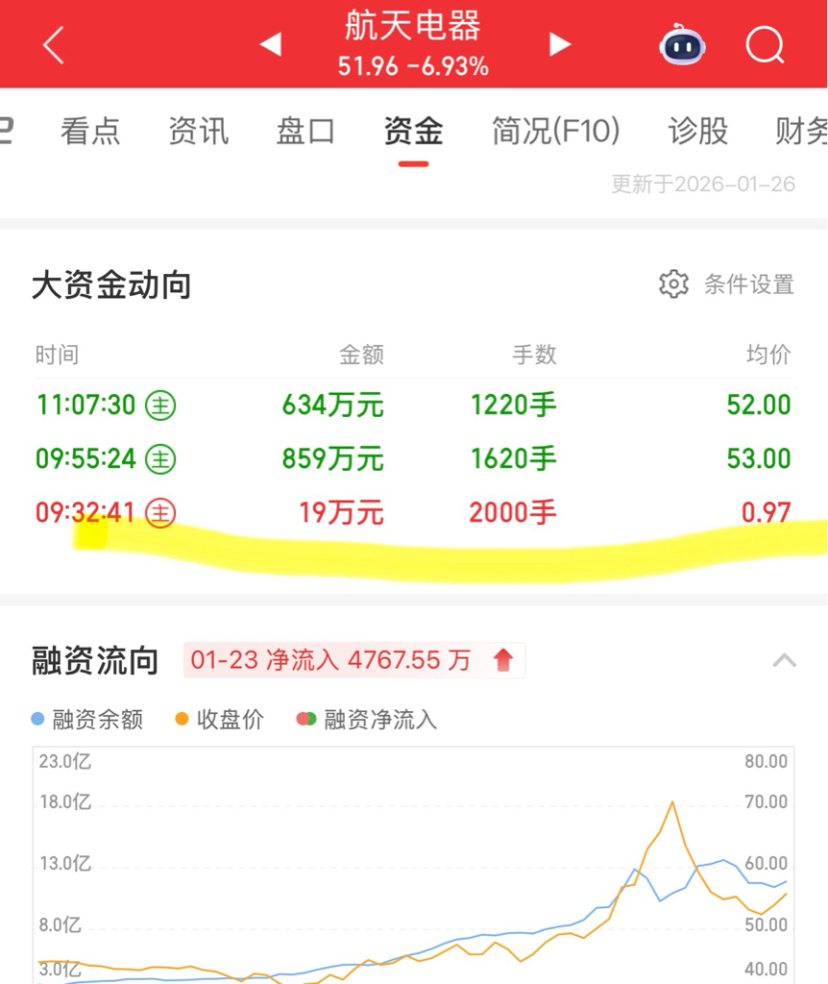Tap the back arrow icon
This screenshot has height=984, width=828.
coord(54,44)
